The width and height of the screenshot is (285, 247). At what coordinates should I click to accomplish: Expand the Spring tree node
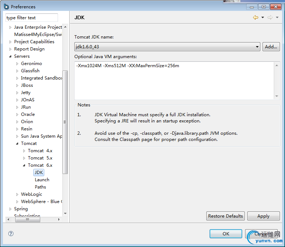(11, 209)
